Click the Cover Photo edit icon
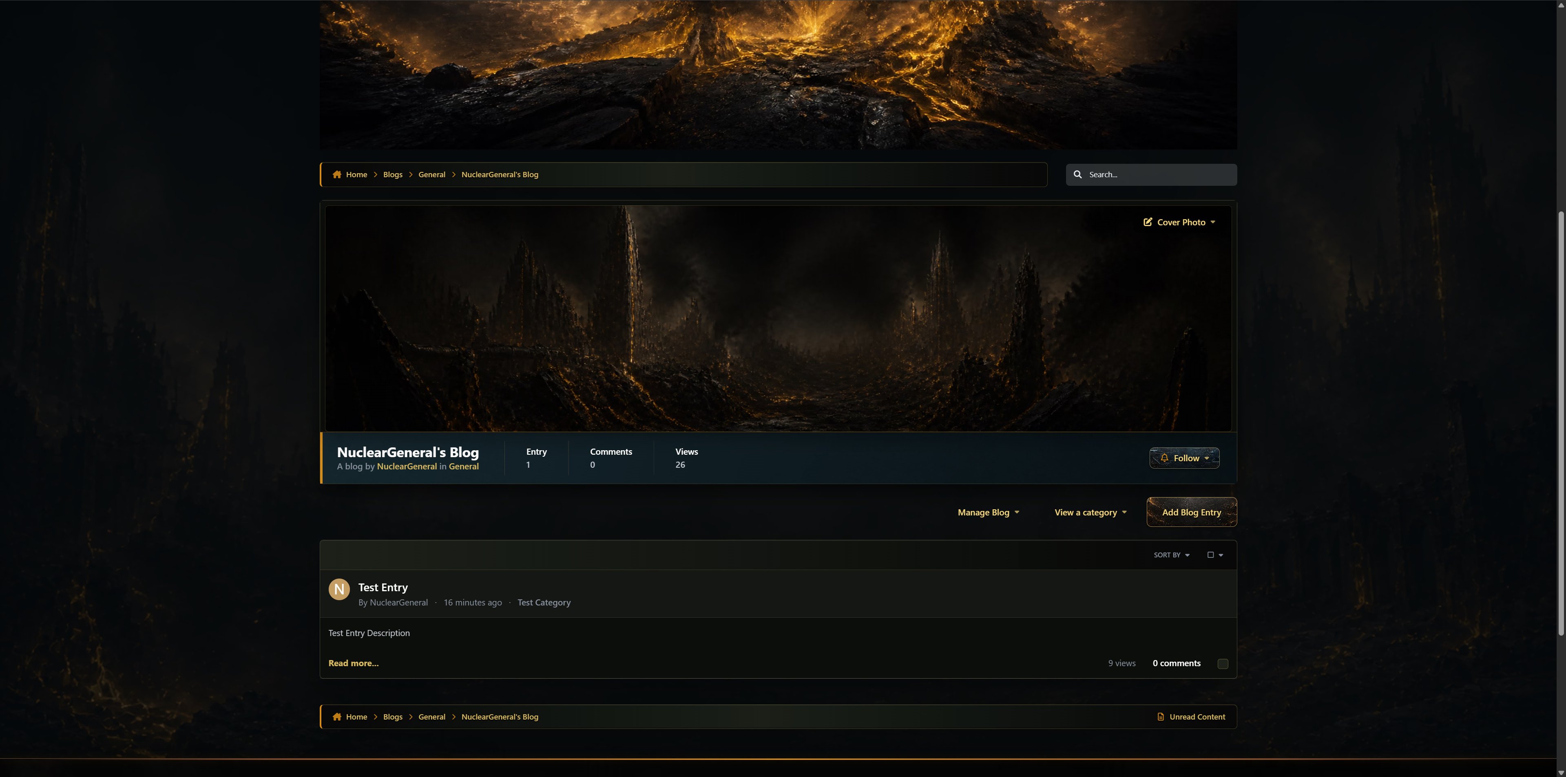The image size is (1566, 777). [1147, 222]
